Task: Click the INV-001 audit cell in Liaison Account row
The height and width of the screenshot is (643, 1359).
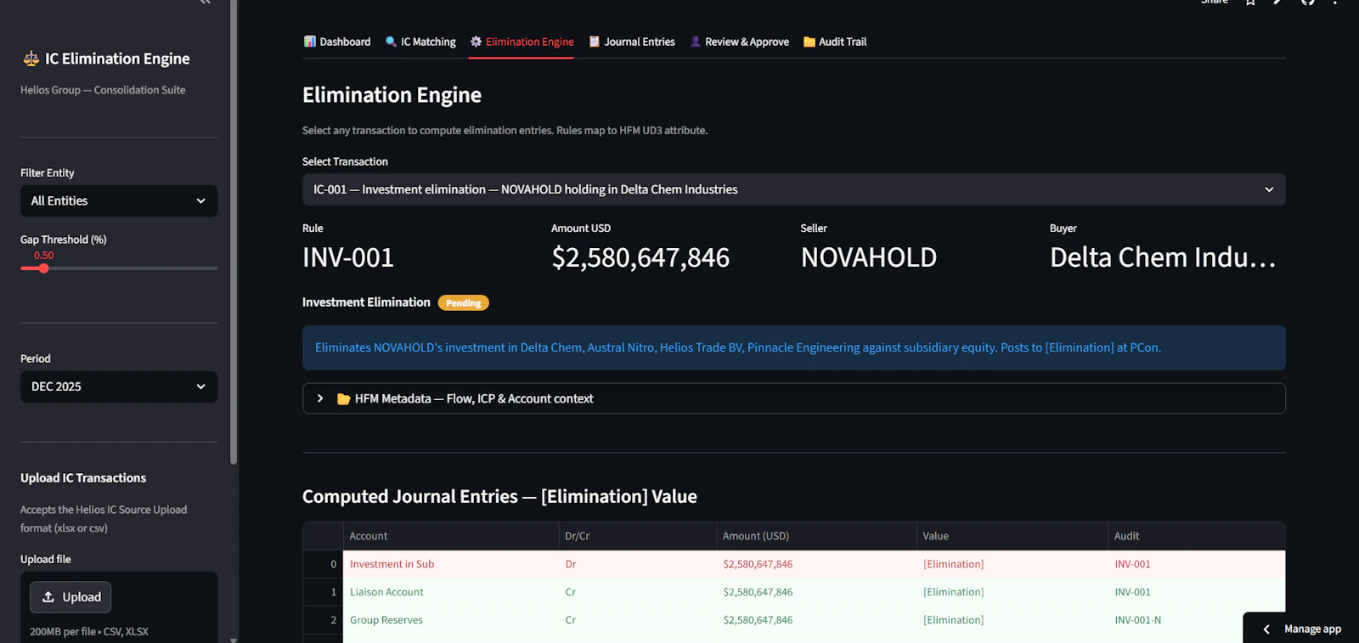Action: pyautogui.click(x=1197, y=592)
